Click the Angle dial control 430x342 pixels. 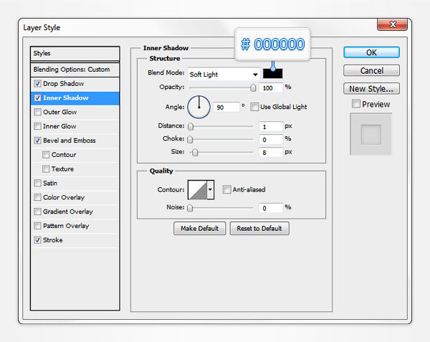[x=199, y=107]
